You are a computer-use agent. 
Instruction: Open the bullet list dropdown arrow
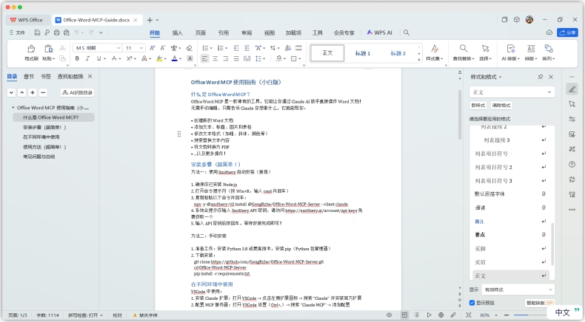[x=211, y=48]
